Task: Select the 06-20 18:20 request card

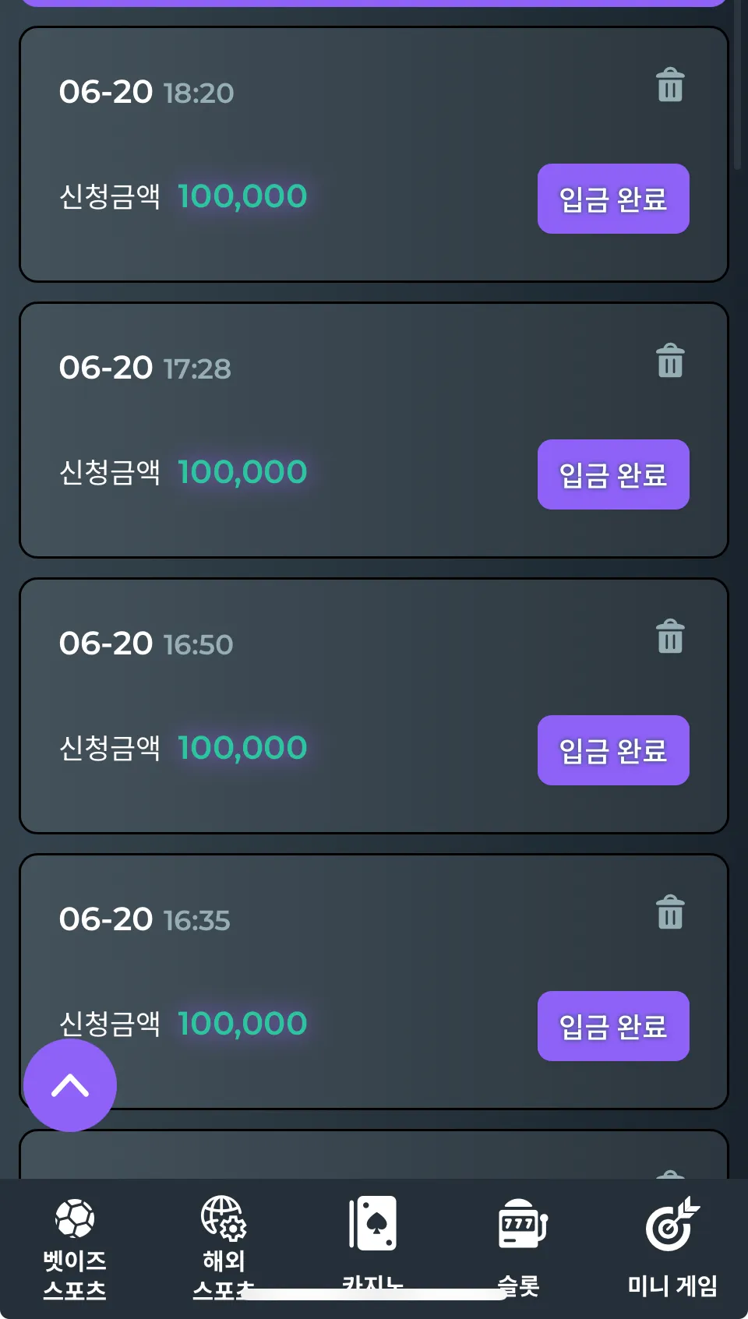Action: pyautogui.click(x=374, y=154)
